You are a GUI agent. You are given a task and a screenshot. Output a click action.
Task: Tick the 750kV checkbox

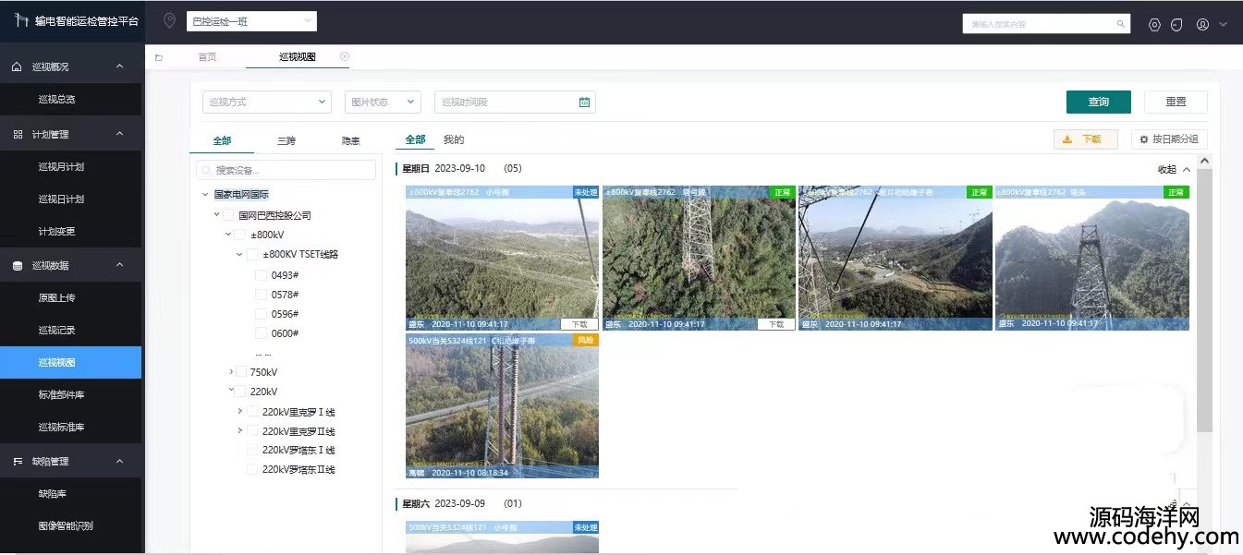pyautogui.click(x=241, y=372)
